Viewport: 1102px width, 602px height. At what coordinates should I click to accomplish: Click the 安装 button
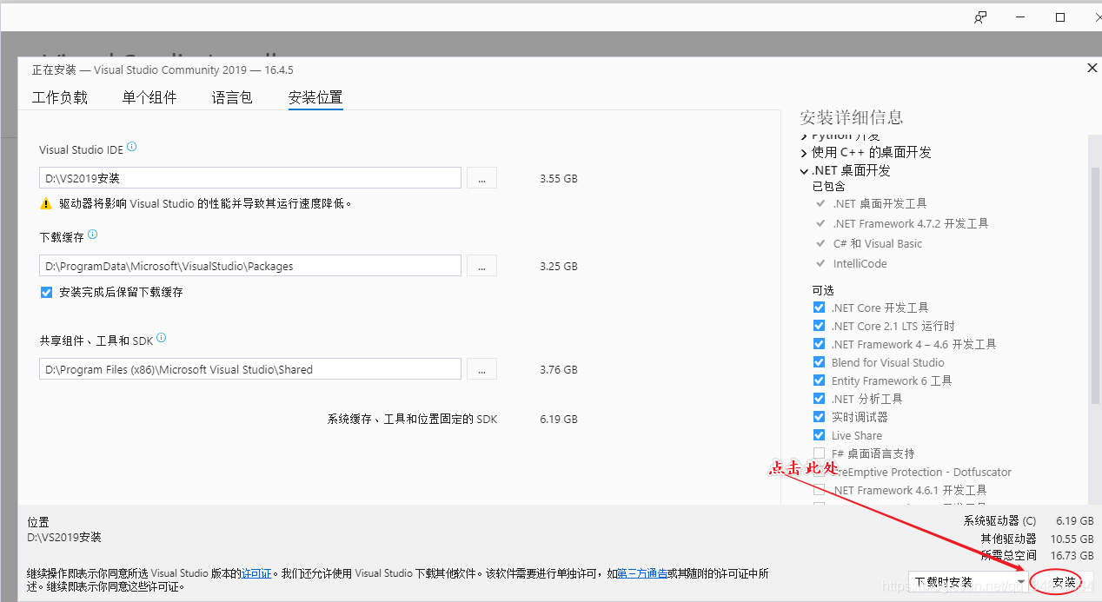(1065, 581)
